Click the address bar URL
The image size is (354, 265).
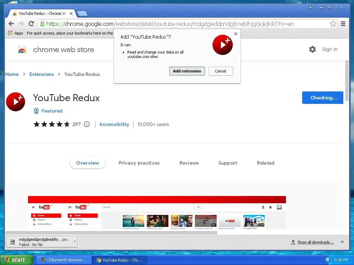tap(170, 24)
